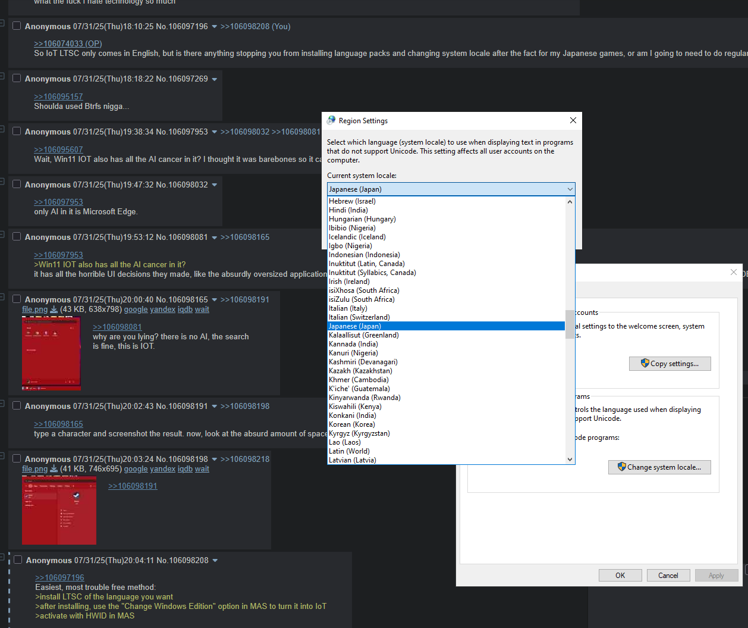Tick the checkbox on post No.106098198
This screenshot has width=748, height=628.
tap(17, 458)
